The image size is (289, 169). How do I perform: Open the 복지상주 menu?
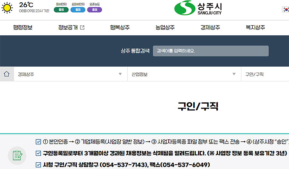tap(255, 28)
